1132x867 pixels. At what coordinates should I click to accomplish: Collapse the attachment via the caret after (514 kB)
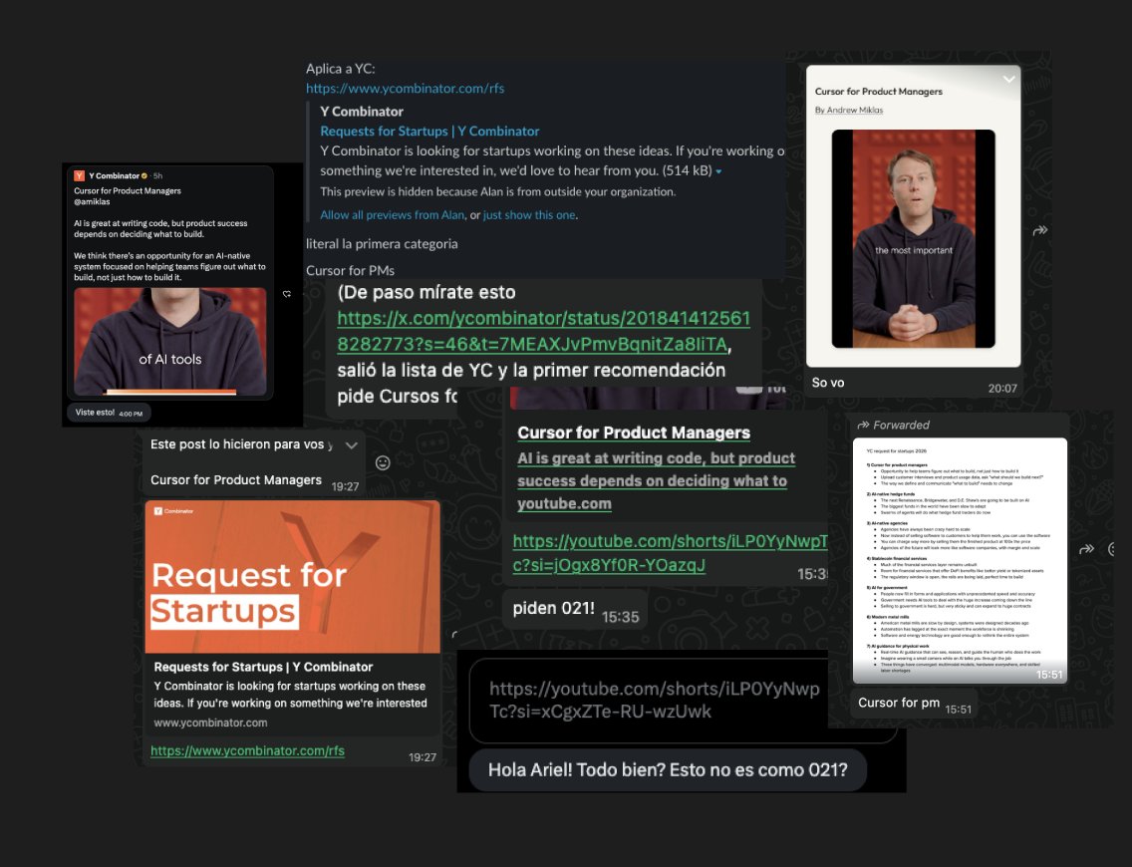click(x=718, y=171)
